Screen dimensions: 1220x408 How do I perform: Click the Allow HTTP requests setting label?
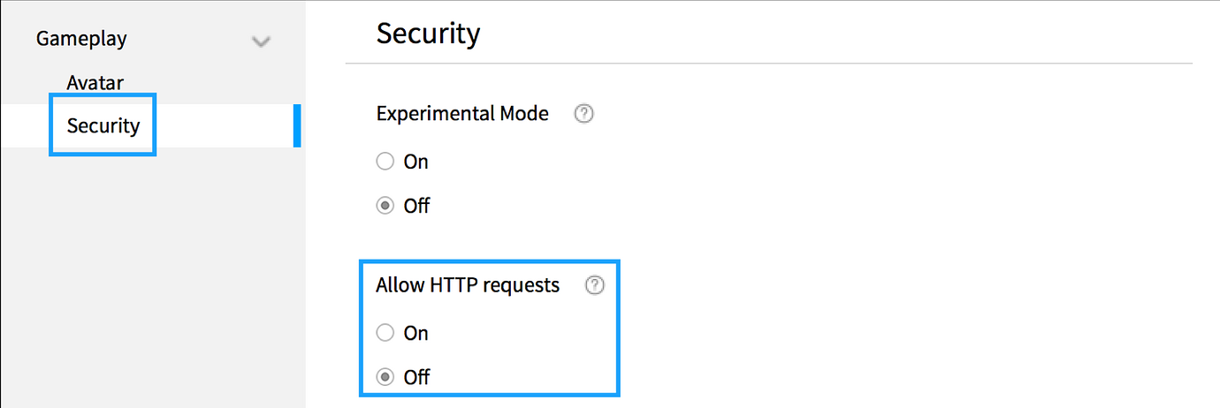click(x=468, y=285)
